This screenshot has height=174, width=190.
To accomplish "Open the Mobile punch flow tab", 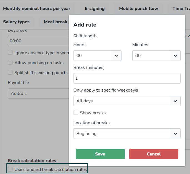I will point(138,9).
